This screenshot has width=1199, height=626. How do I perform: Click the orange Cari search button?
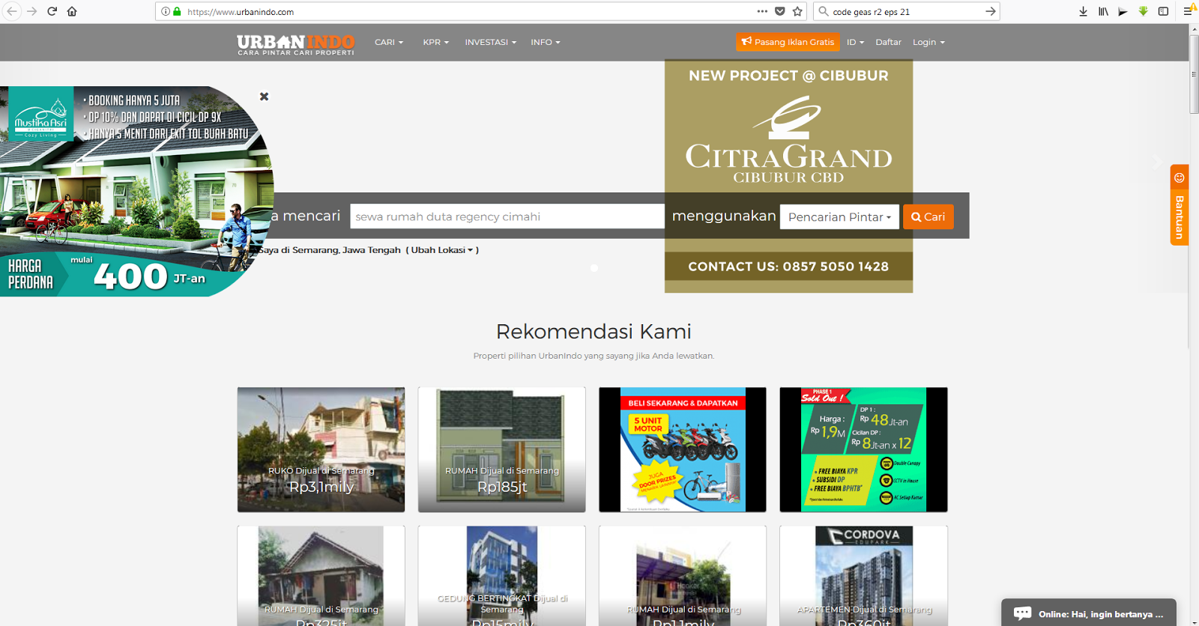pos(928,217)
